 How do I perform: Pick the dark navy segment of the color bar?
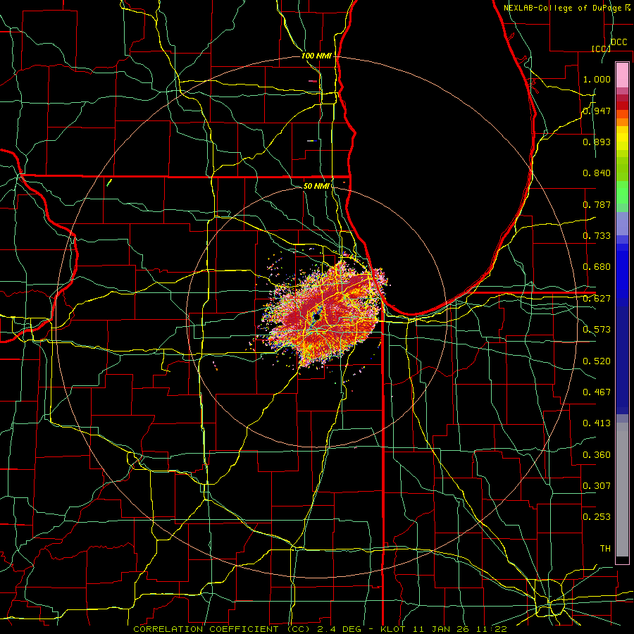tap(622, 360)
